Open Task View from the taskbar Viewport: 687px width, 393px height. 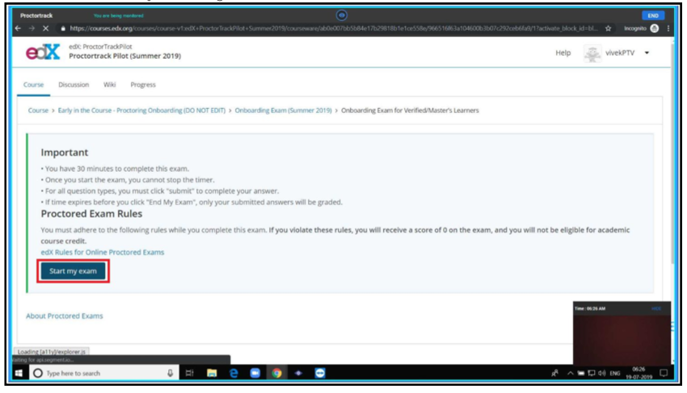[189, 374]
